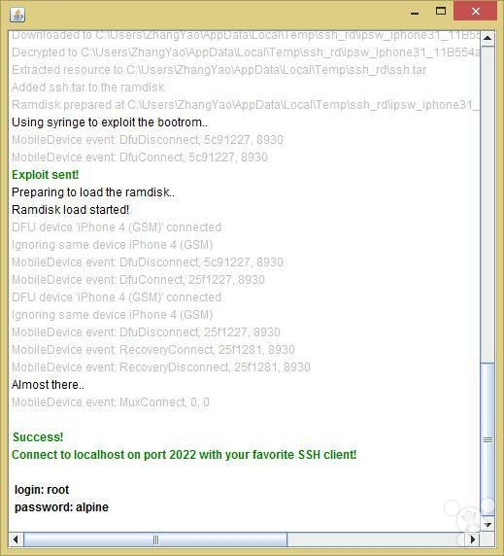Click the vertical scrollbar thumb grip

487,439
